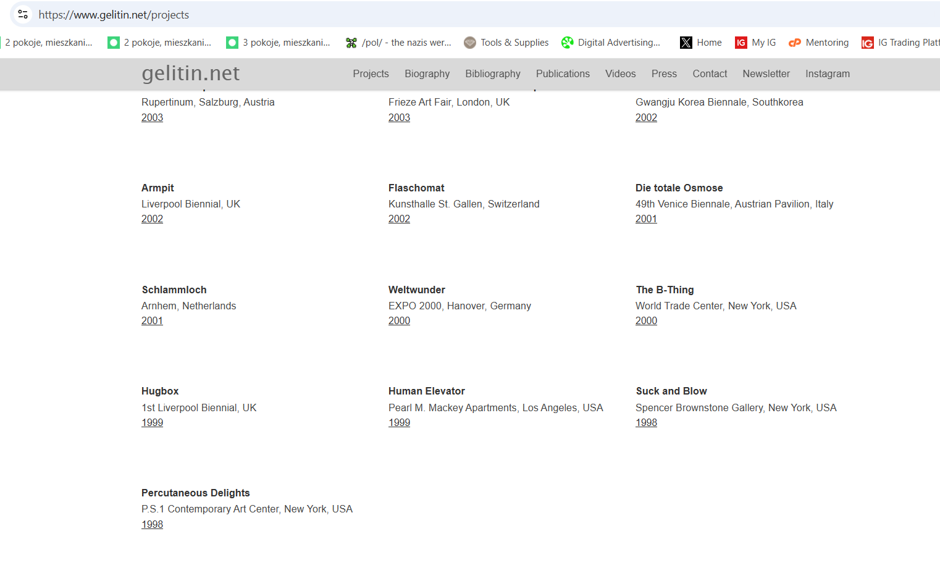Open the Percutaneous Delights project title
This screenshot has width=940, height=568.
coord(195,493)
